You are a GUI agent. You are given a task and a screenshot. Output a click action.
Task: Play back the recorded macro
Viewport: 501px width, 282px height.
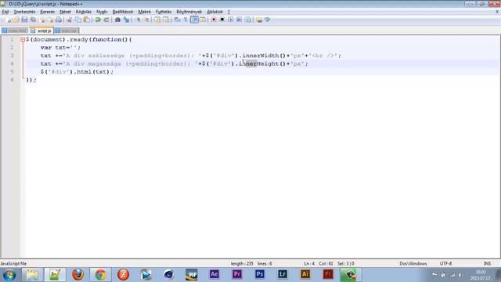(231, 20)
